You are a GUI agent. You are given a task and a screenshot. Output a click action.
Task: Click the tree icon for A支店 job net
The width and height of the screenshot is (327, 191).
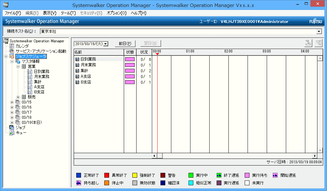click(30, 87)
